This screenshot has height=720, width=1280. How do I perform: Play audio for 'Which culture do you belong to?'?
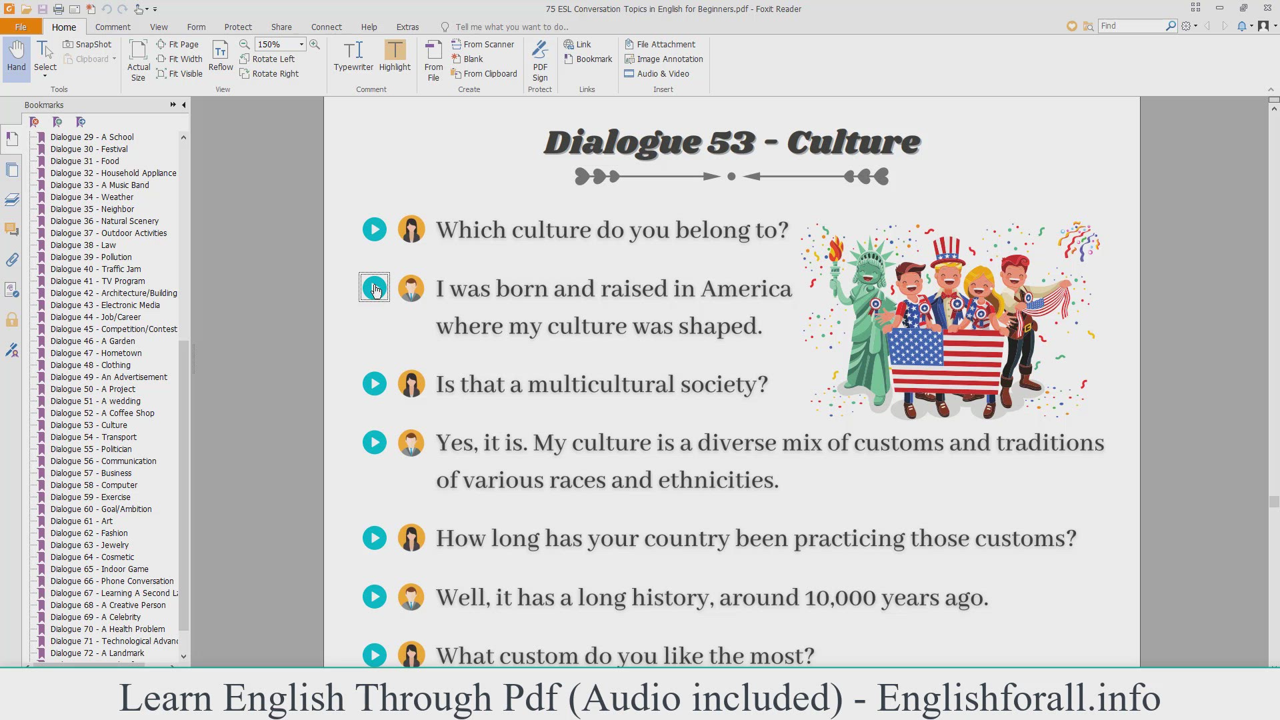point(375,229)
